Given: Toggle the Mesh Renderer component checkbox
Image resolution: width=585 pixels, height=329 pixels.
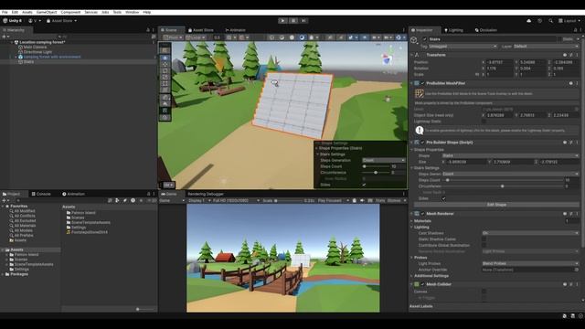Looking at the screenshot, I should pyautogui.click(x=422, y=214).
